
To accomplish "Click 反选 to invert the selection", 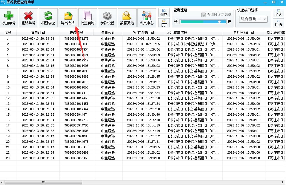I will (278, 23).
